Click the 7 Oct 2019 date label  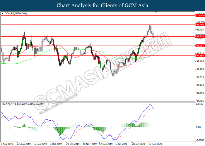56,144
